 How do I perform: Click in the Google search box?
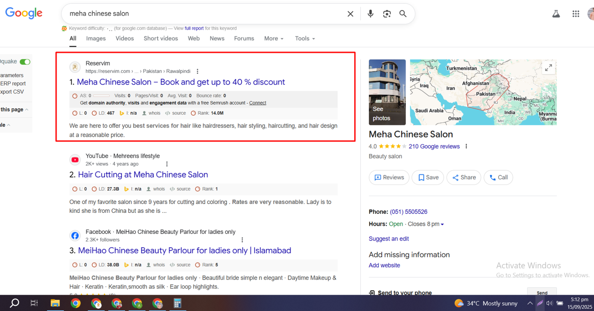point(204,14)
